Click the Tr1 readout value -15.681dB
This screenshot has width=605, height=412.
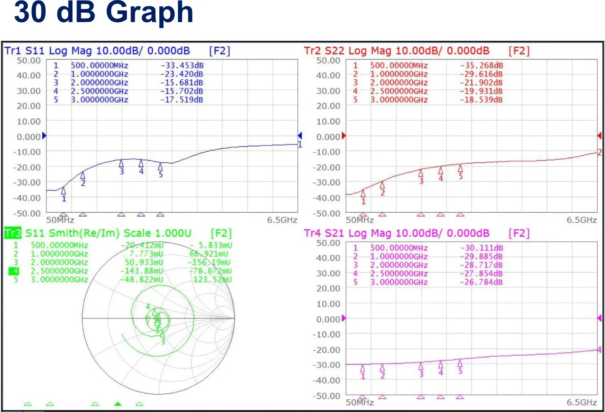(181, 83)
